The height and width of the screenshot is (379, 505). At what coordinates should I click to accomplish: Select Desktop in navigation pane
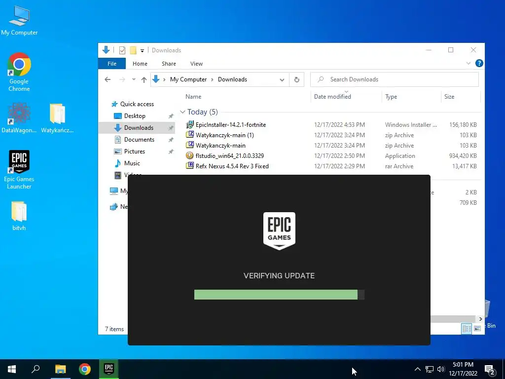tap(135, 116)
